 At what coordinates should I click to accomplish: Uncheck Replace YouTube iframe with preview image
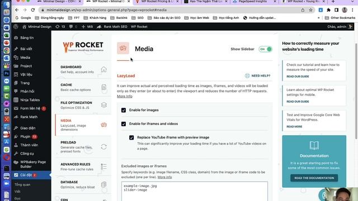(x=131, y=137)
